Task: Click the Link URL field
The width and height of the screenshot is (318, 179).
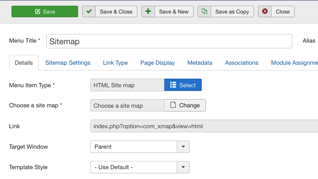Action: coord(204,126)
